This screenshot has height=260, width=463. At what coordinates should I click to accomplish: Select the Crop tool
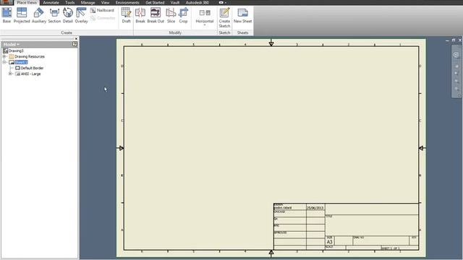click(183, 16)
